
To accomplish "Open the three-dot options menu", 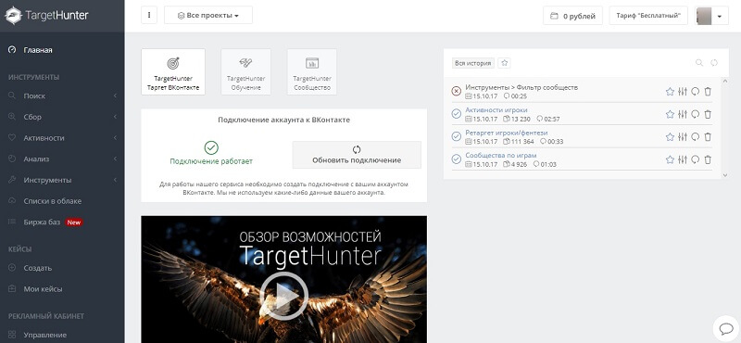I will [149, 15].
